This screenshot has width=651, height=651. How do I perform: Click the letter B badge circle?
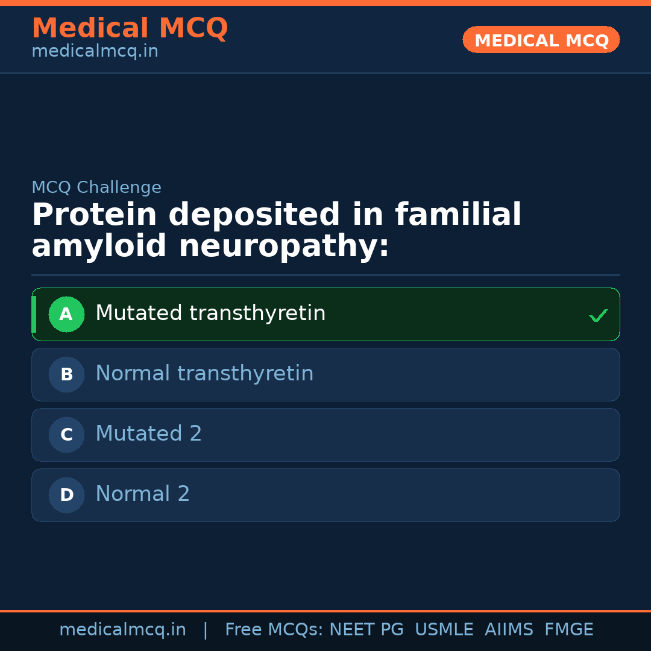tap(66, 374)
